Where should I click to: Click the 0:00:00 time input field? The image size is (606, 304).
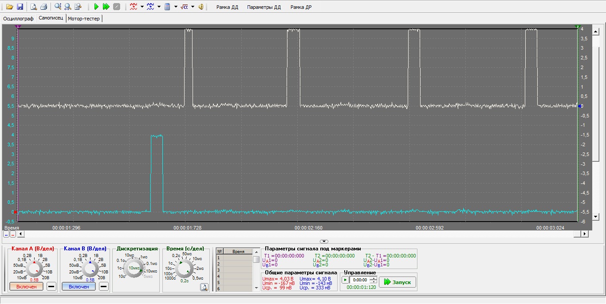pos(360,280)
